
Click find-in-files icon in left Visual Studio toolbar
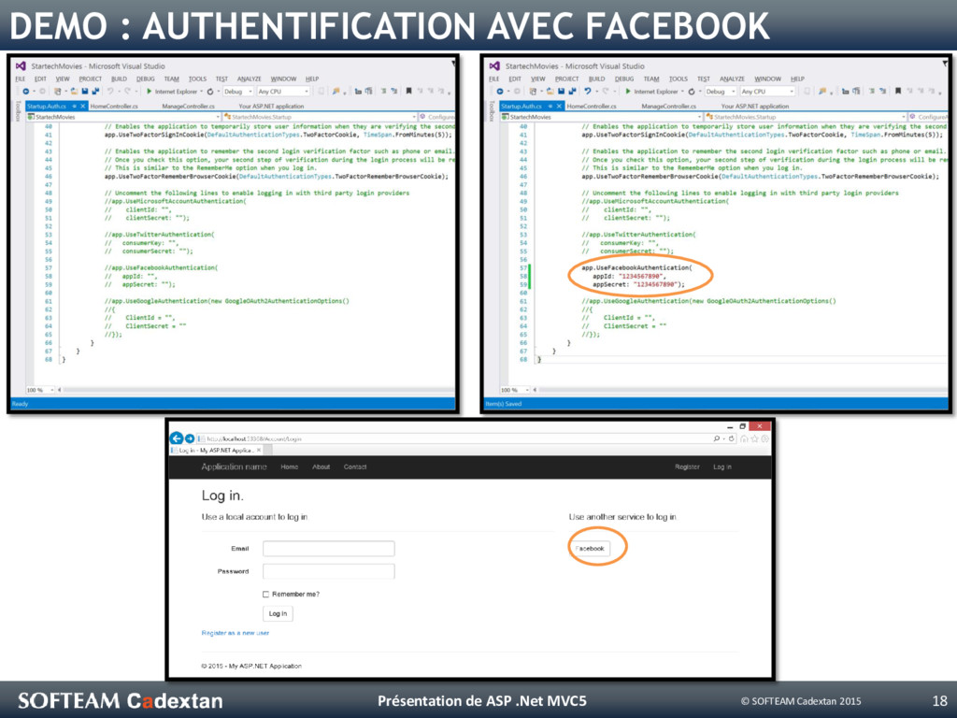tap(336, 92)
